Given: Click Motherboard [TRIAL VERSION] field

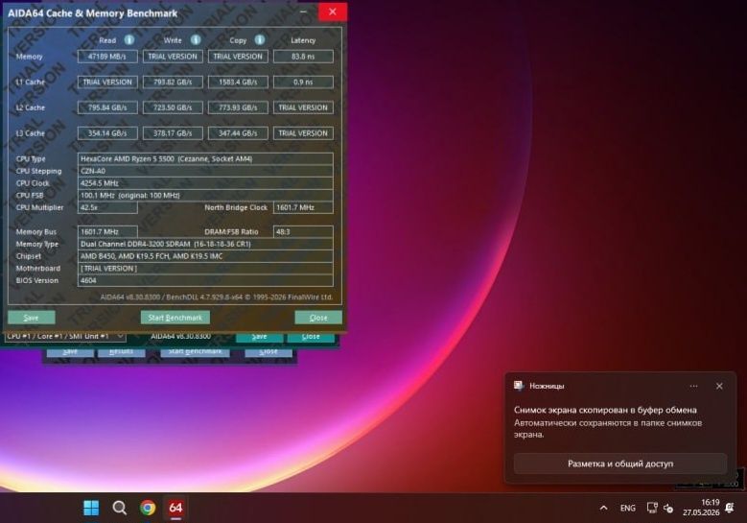Looking at the screenshot, I should point(205,269).
